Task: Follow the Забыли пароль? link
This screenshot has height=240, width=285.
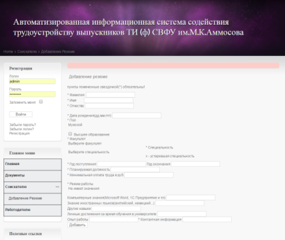Action: point(22,125)
